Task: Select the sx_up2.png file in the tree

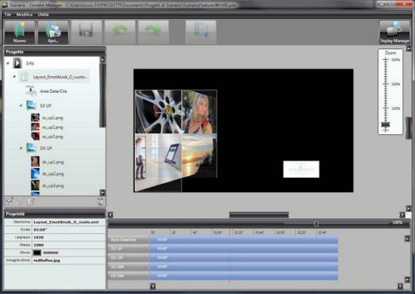Action: point(53,127)
